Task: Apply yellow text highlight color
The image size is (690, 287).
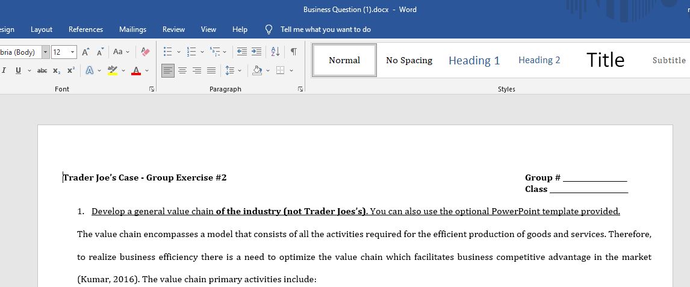Action: 113,70
